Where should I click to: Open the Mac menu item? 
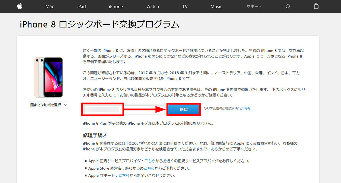(x=50, y=7)
